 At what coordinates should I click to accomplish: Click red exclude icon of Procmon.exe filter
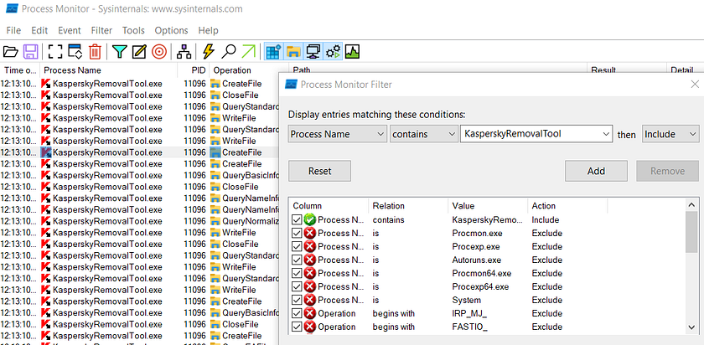(310, 234)
